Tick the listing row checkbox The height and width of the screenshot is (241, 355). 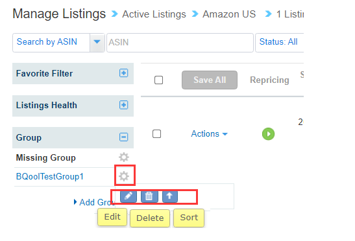point(156,134)
